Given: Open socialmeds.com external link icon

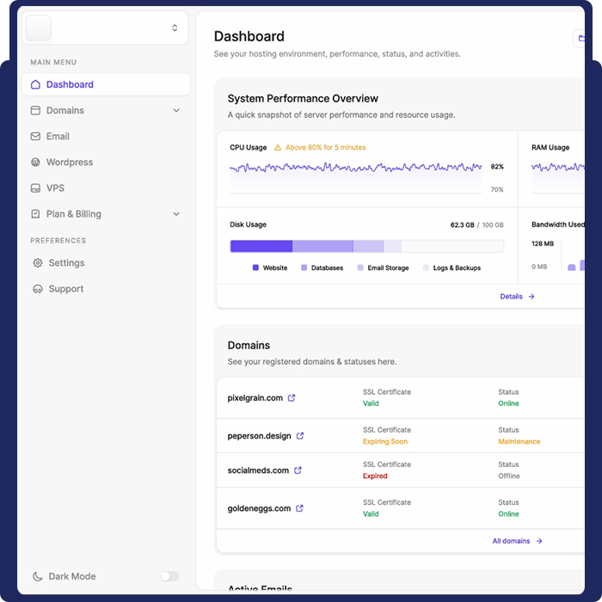Looking at the screenshot, I should 298,470.
